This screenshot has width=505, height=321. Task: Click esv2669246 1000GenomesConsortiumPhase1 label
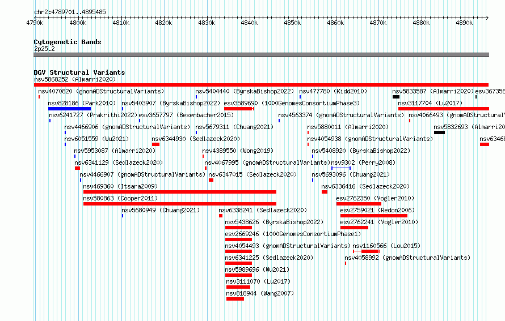[x=293, y=234]
